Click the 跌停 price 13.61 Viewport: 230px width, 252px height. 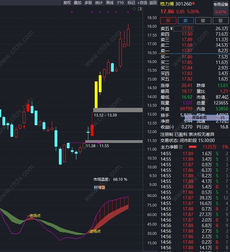[x=223, y=85]
